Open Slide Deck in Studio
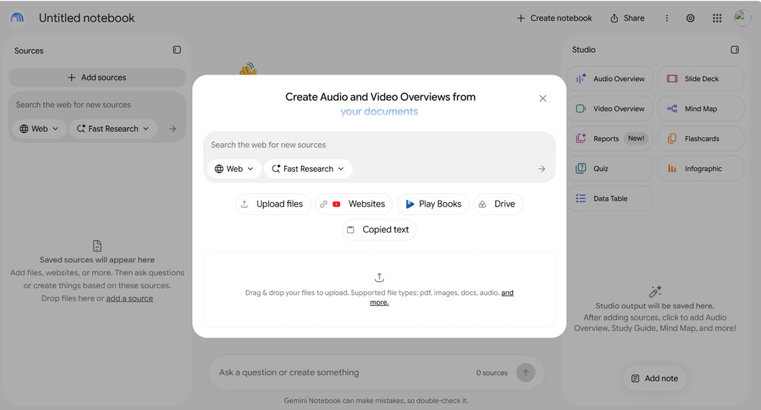Viewport: 761px width, 410px height. tap(701, 79)
